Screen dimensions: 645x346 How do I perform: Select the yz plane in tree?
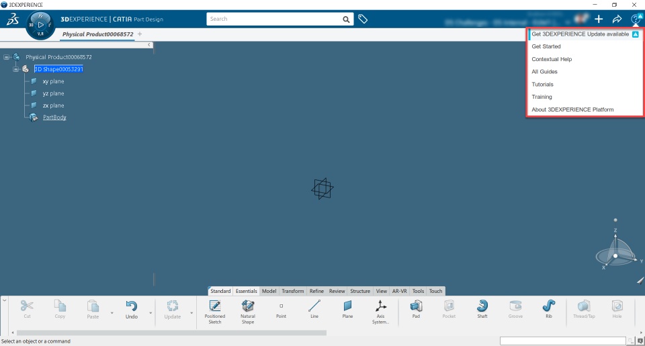tap(53, 93)
